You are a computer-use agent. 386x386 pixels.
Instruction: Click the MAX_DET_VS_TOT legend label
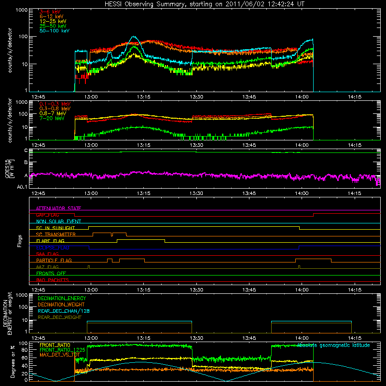tap(60, 355)
